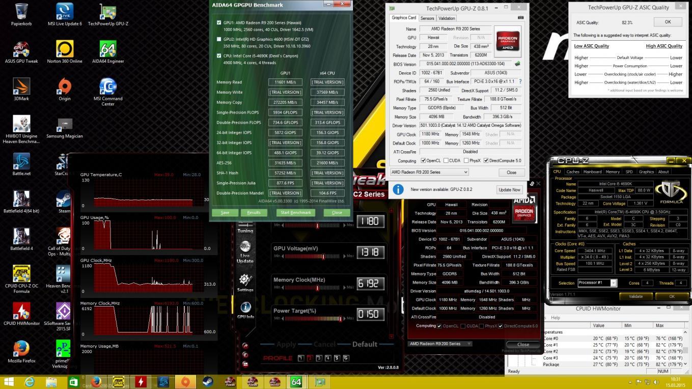The image size is (692, 389).
Task: Toggle DirectCompute 5.0 checkbox in GPU-Z
Action: pyautogui.click(x=486, y=161)
